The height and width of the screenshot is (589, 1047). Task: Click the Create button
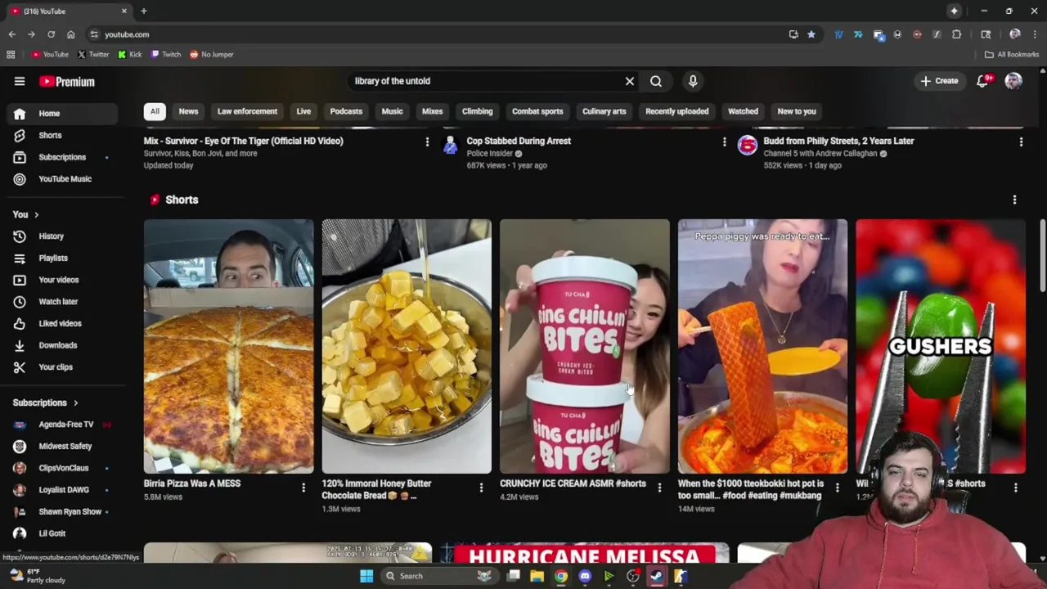click(x=939, y=81)
